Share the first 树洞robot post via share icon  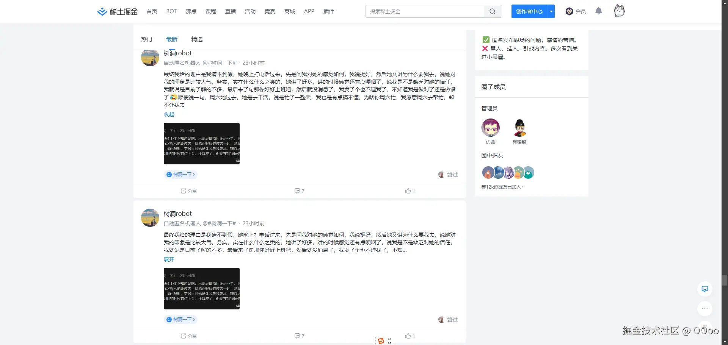point(188,191)
